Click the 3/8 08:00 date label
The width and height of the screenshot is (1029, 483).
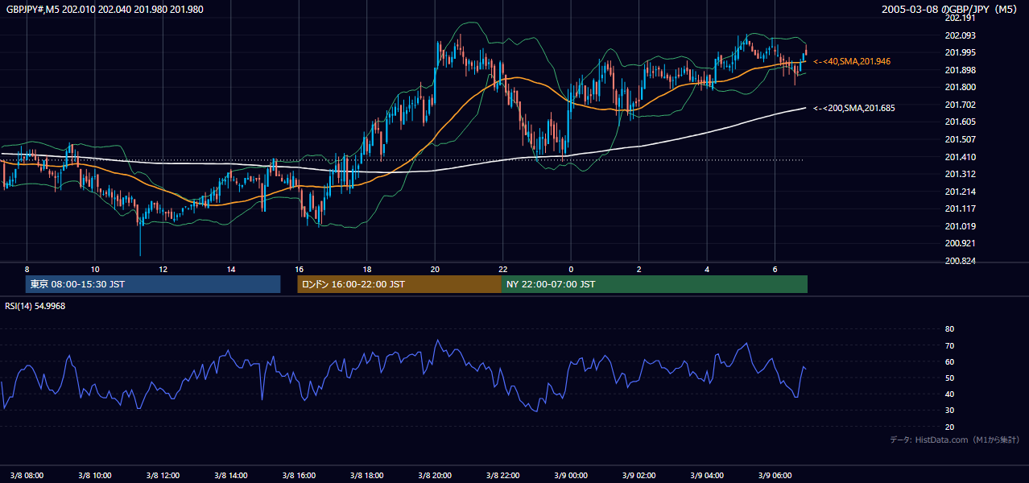pyautogui.click(x=27, y=475)
